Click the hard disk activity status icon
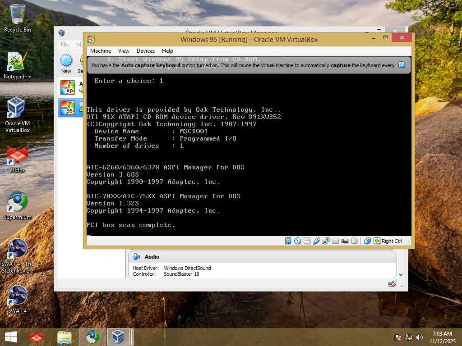 tap(288, 241)
